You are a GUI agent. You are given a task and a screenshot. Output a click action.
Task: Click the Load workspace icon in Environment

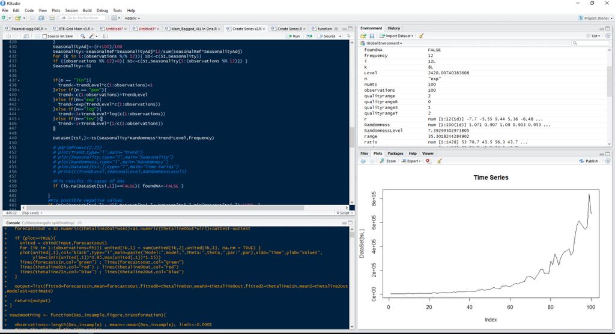click(363, 36)
